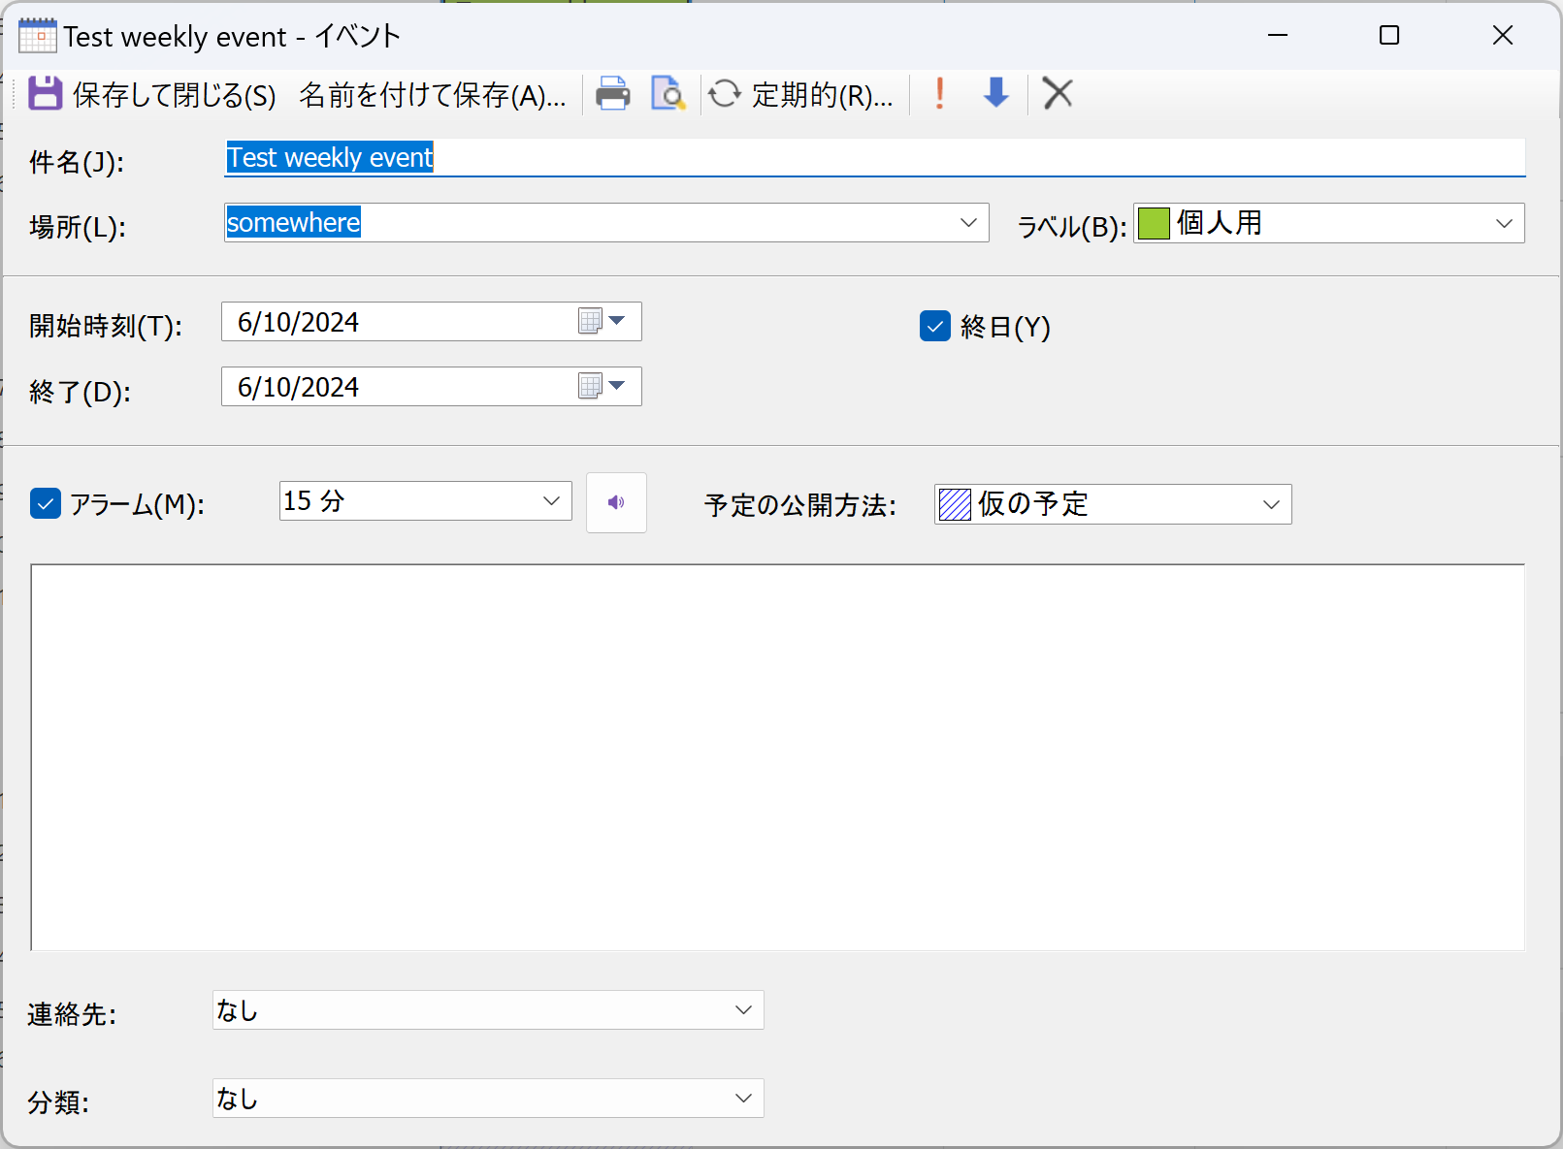Click the 保存して閉じる(S) button
The image size is (1563, 1149).
152,94
